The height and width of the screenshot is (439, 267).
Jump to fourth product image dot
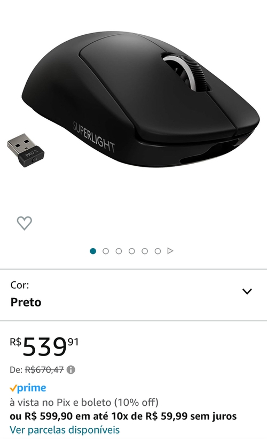pos(132,251)
